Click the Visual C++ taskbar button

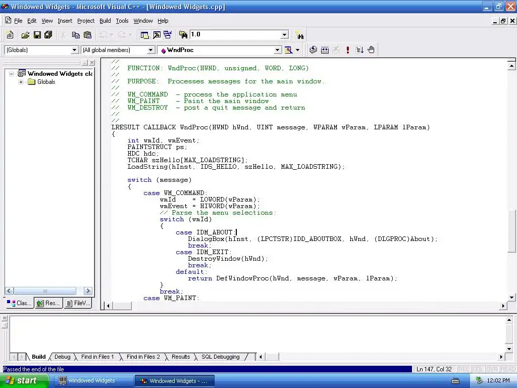click(175, 381)
